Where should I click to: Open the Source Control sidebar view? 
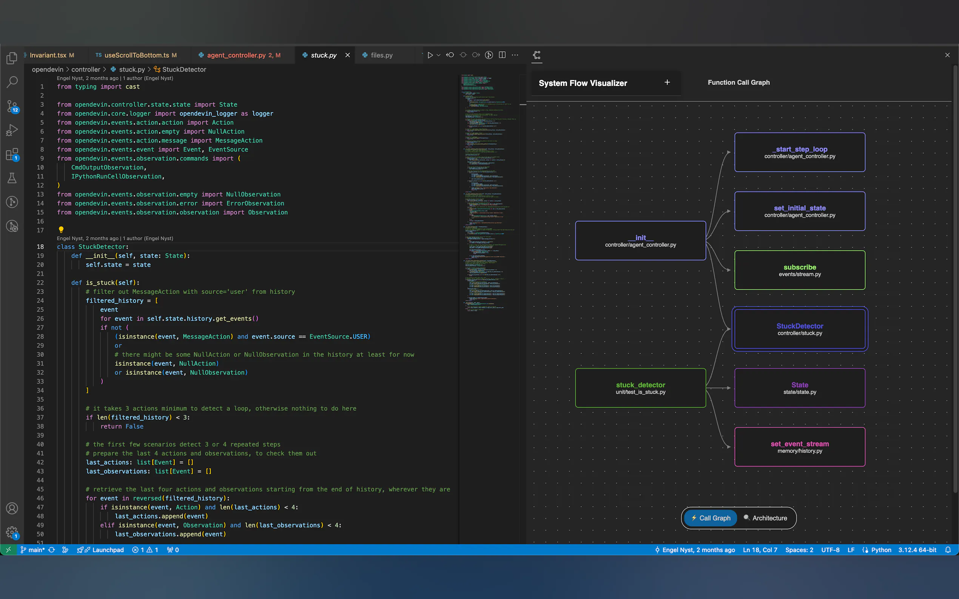12,106
